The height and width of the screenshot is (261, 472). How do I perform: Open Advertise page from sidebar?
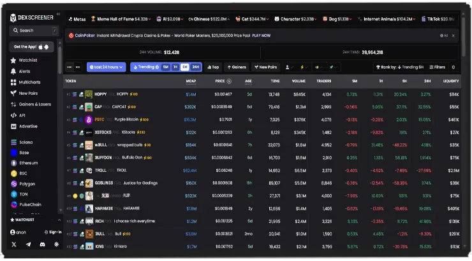[24, 126]
